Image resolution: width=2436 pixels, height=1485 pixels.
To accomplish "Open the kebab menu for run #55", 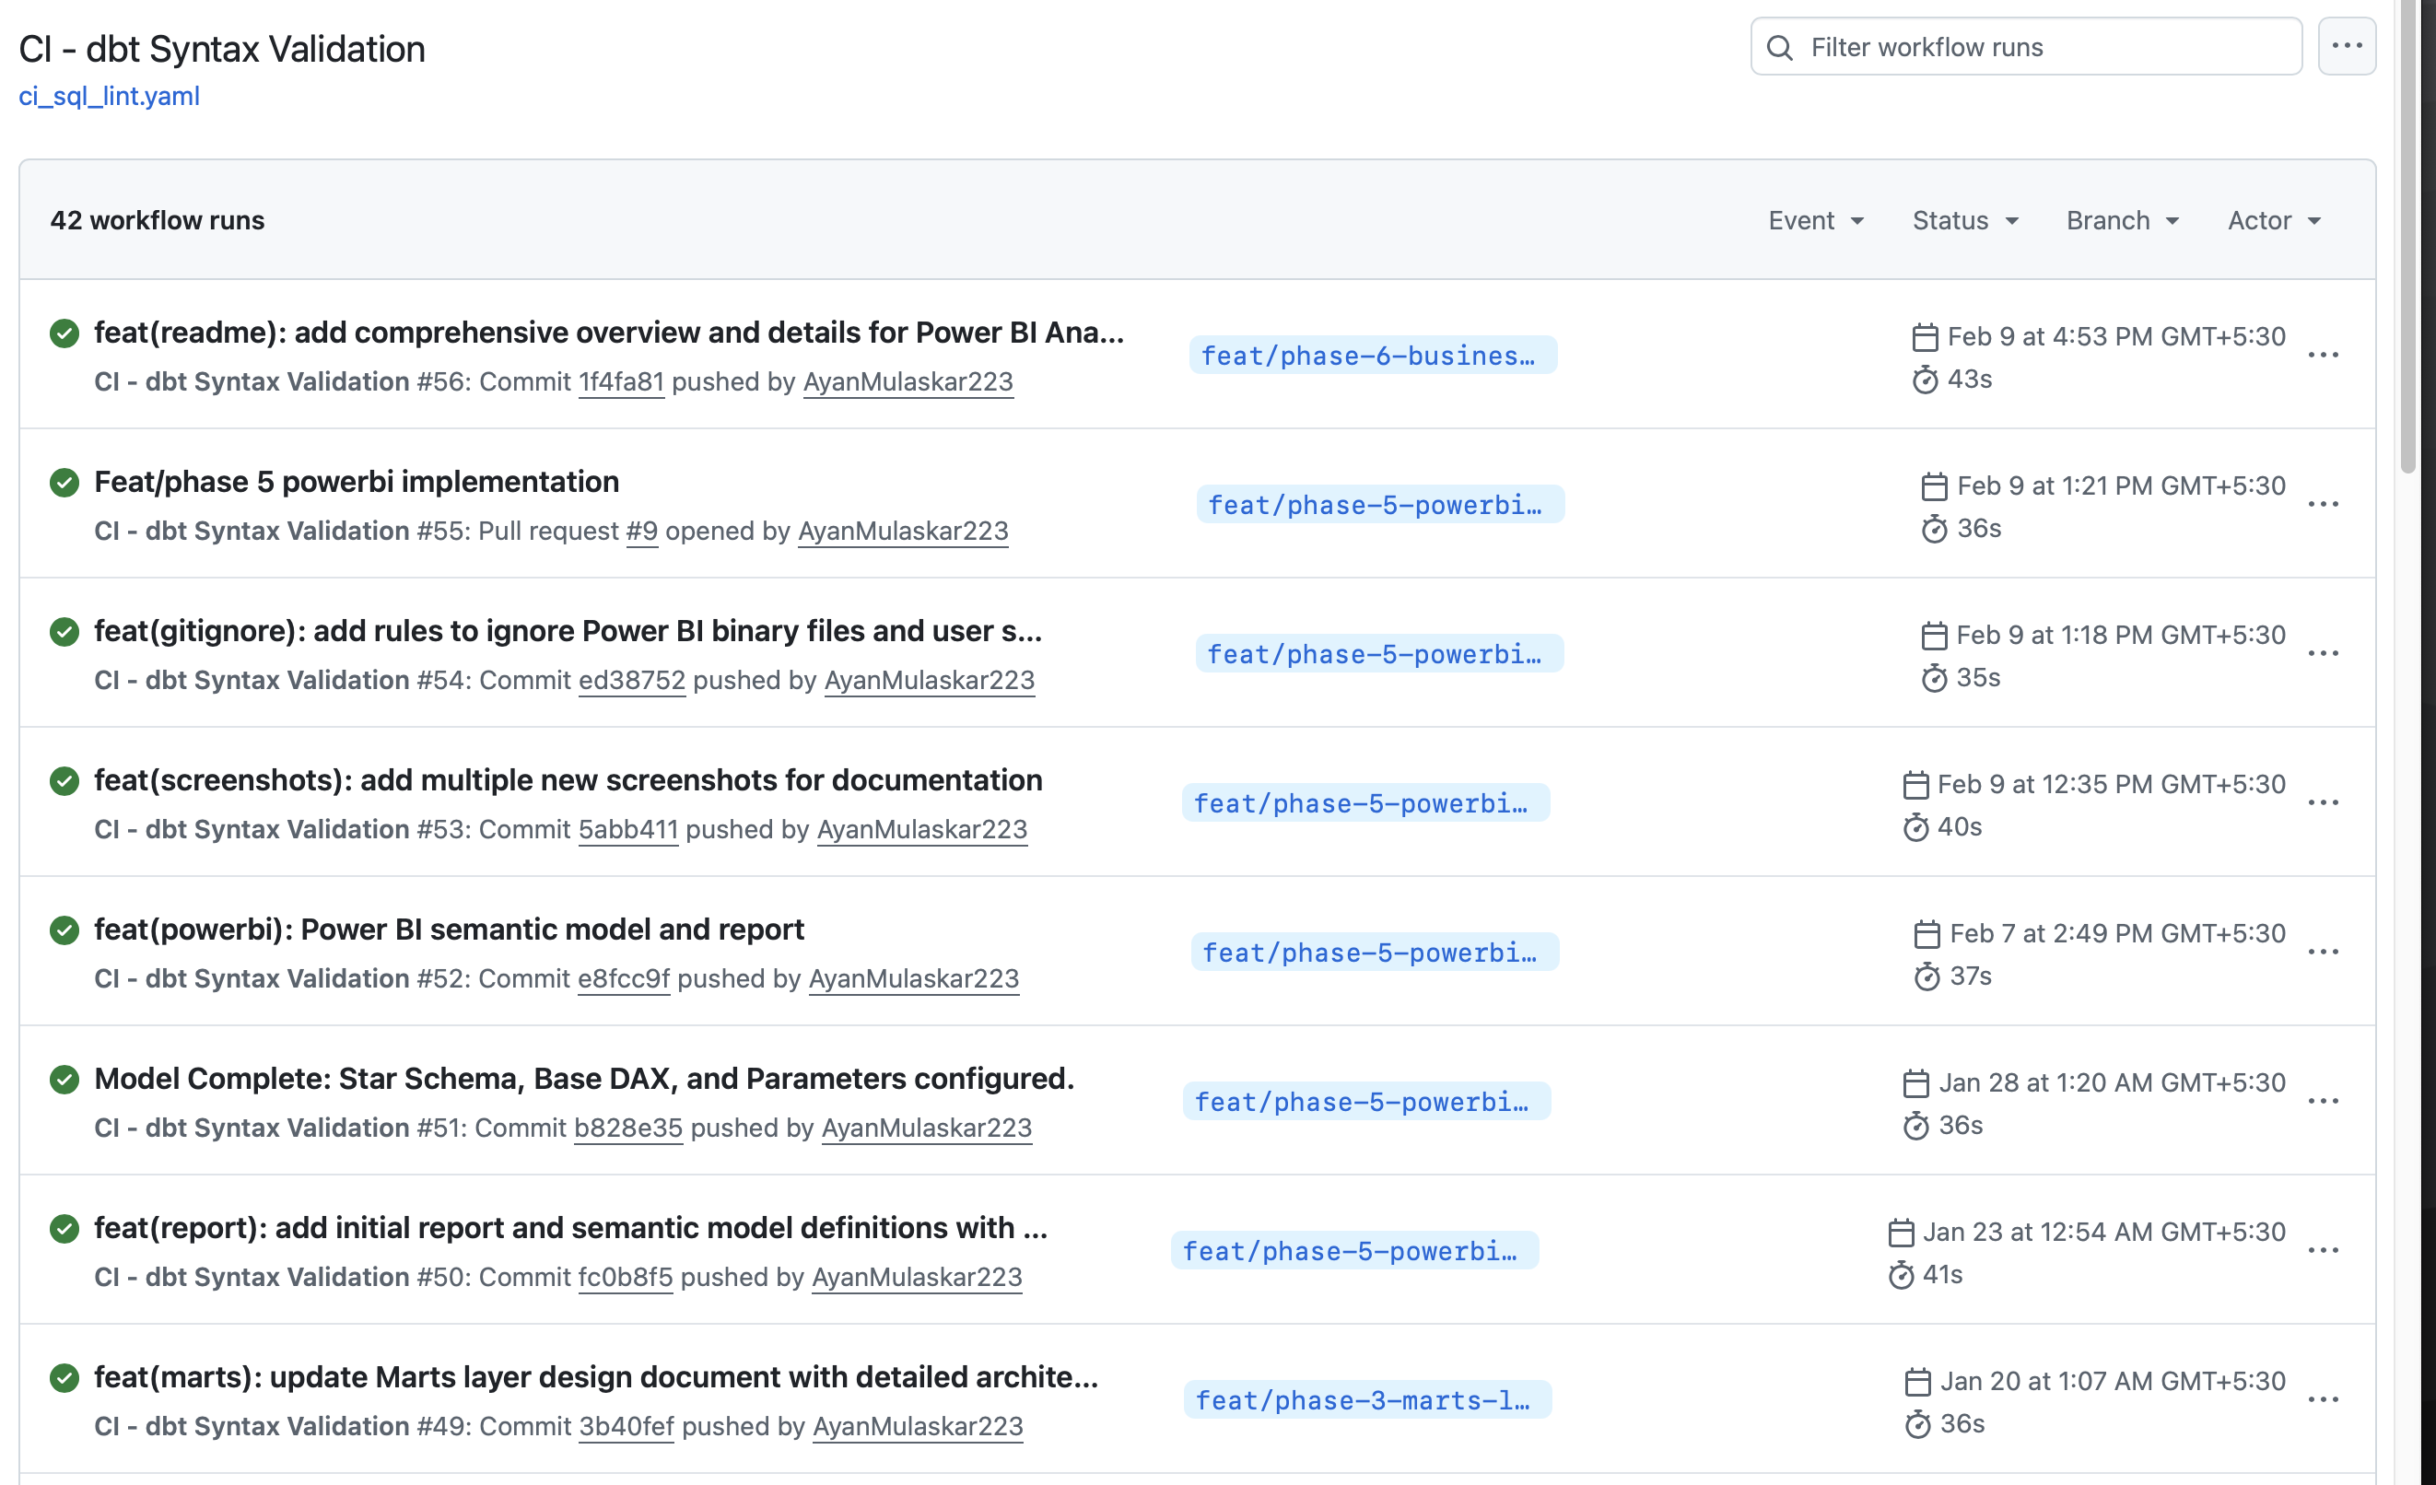I will pyautogui.click(x=2323, y=504).
